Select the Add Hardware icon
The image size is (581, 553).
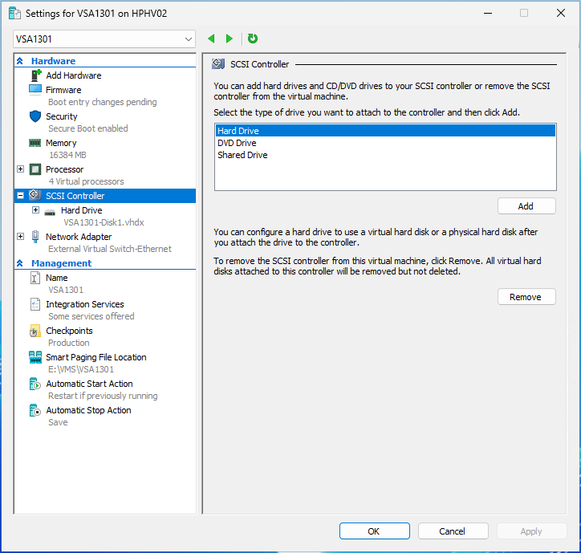[x=35, y=75]
